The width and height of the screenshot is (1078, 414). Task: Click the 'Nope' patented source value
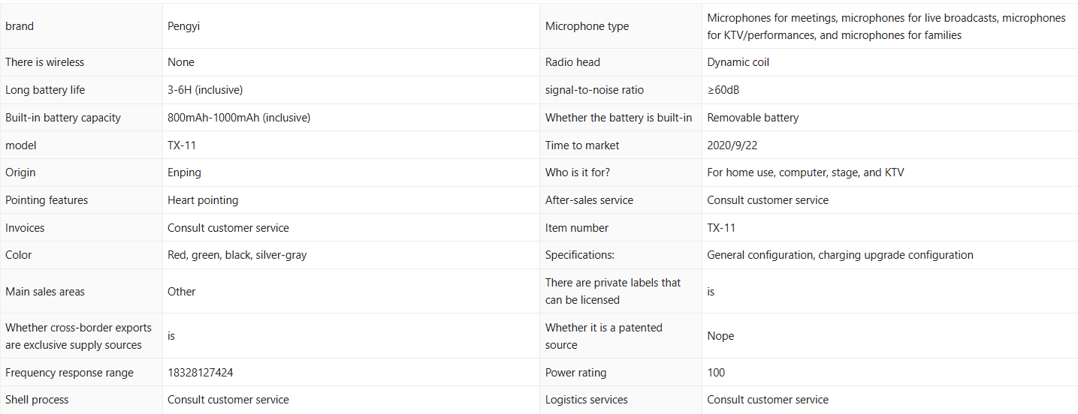click(720, 336)
